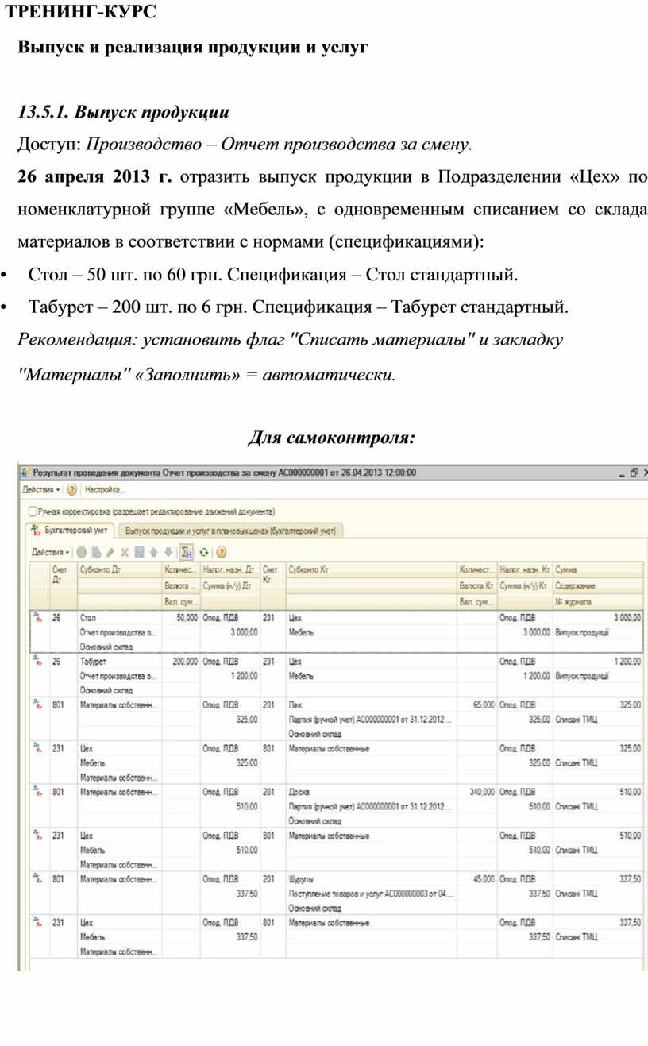Viewport: 648px width, 1046px height.
Task: Switch to Бухгалтерский учет tab
Action: 71,530
